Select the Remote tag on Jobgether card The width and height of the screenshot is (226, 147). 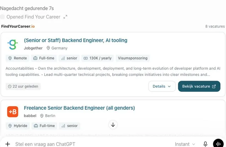pos(17,58)
